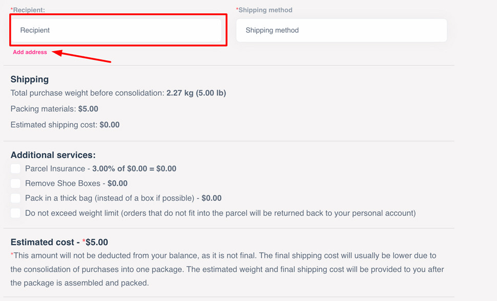The image size is (497, 301).
Task: Click the Parcel Insurance 3.00% label text
Action: [100, 169]
